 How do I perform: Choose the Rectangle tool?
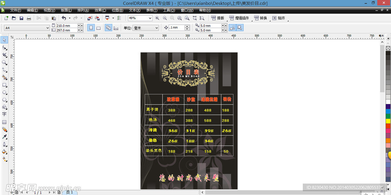click(4, 85)
